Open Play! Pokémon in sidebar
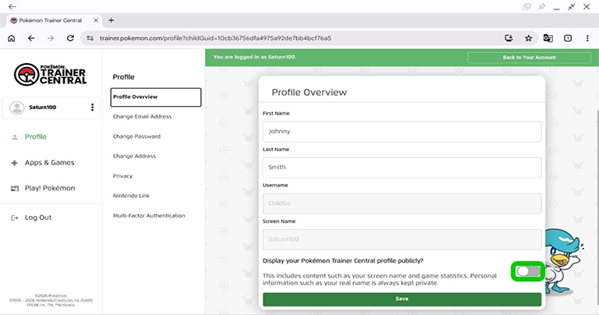 coord(50,188)
